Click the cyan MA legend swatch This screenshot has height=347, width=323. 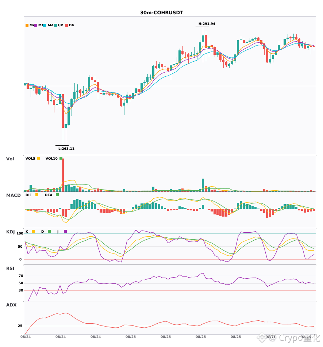coord(45,25)
